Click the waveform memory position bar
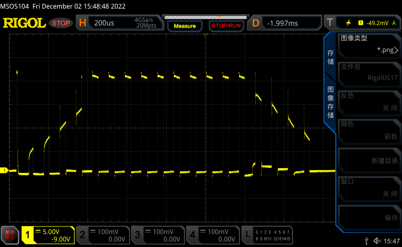402x247 pixels. [x=205, y=17]
